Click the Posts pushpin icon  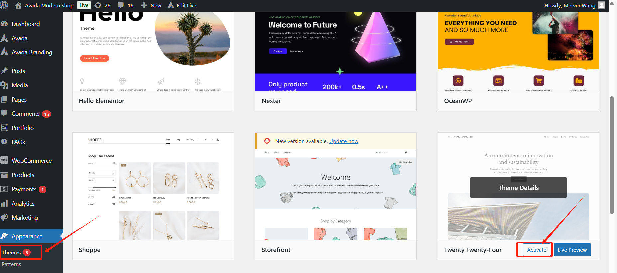tap(4, 71)
